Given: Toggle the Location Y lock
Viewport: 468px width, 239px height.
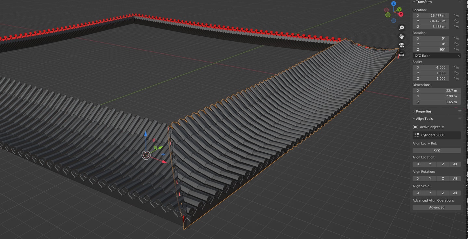Looking at the screenshot, I should click(x=456, y=21).
